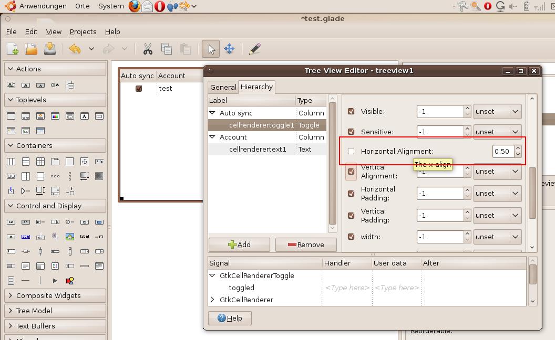Launch Firefox from the top panel
The width and height of the screenshot is (555, 340).
(135, 6)
